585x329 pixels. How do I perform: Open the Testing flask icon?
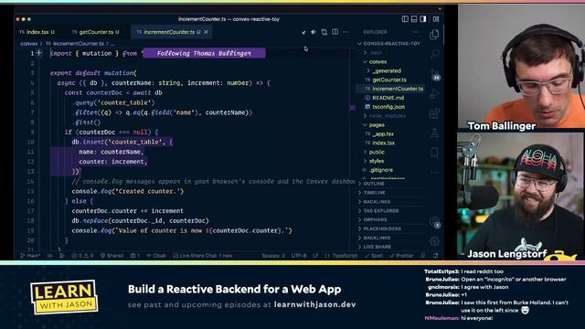click(x=435, y=133)
